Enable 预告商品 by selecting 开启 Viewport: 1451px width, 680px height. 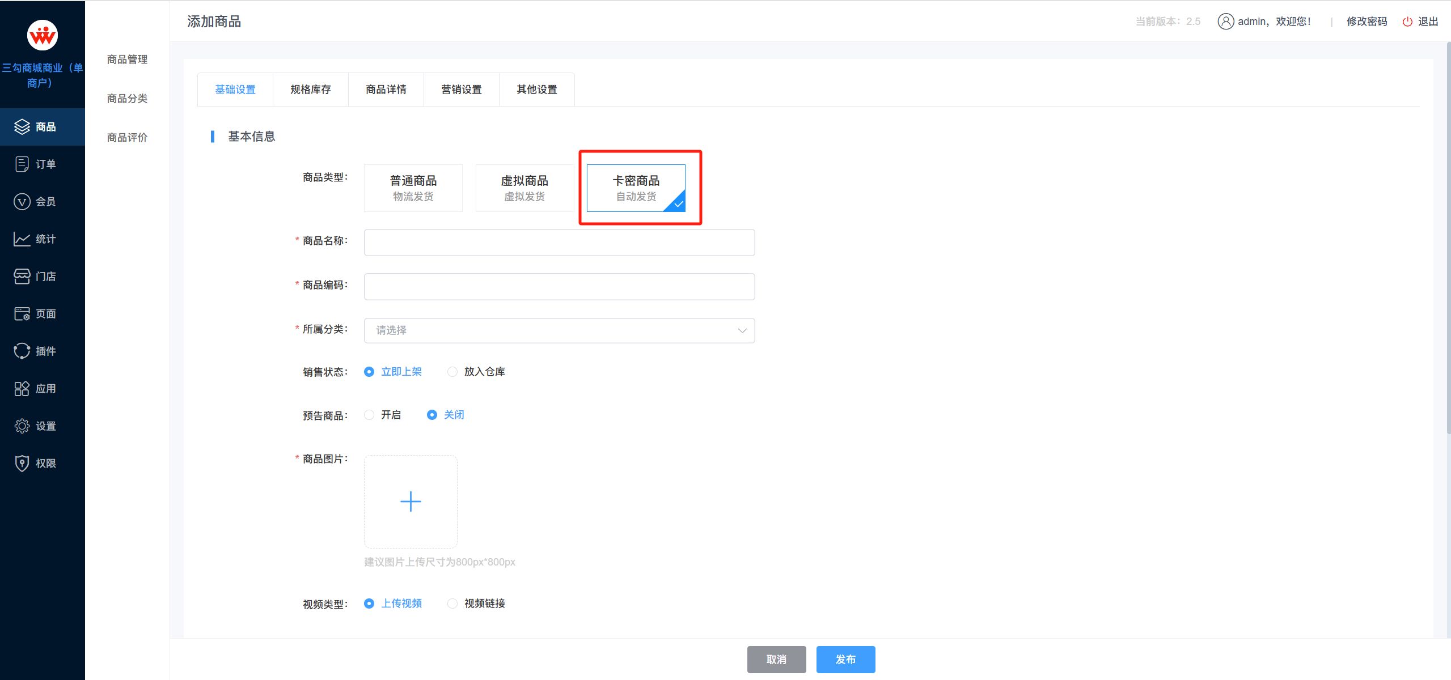click(369, 415)
